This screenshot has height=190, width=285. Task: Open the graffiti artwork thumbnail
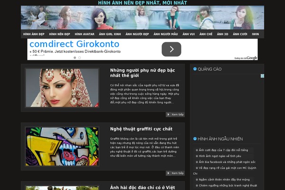point(62,147)
